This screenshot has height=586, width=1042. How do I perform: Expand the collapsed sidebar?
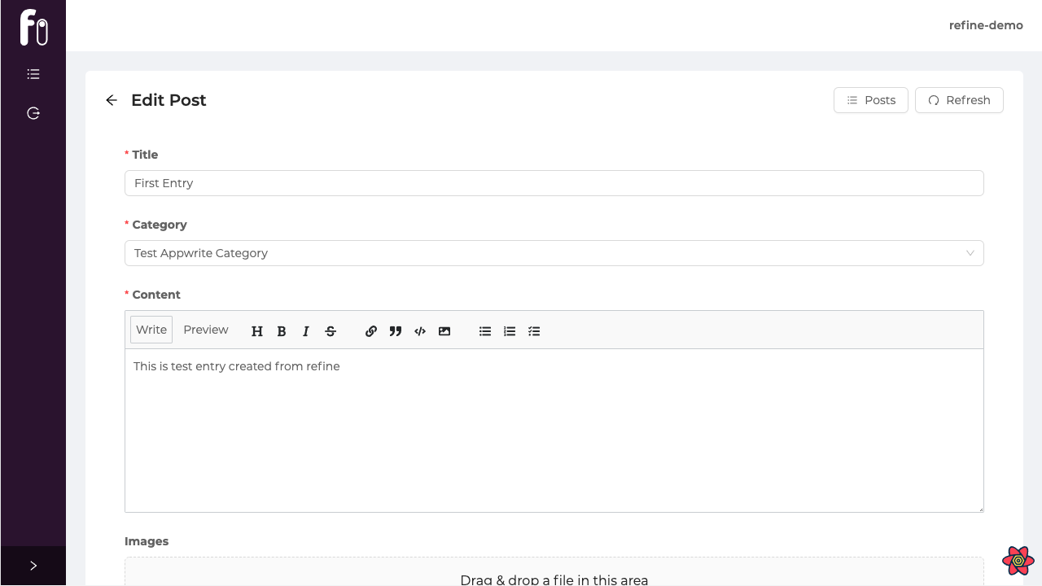pos(33,566)
